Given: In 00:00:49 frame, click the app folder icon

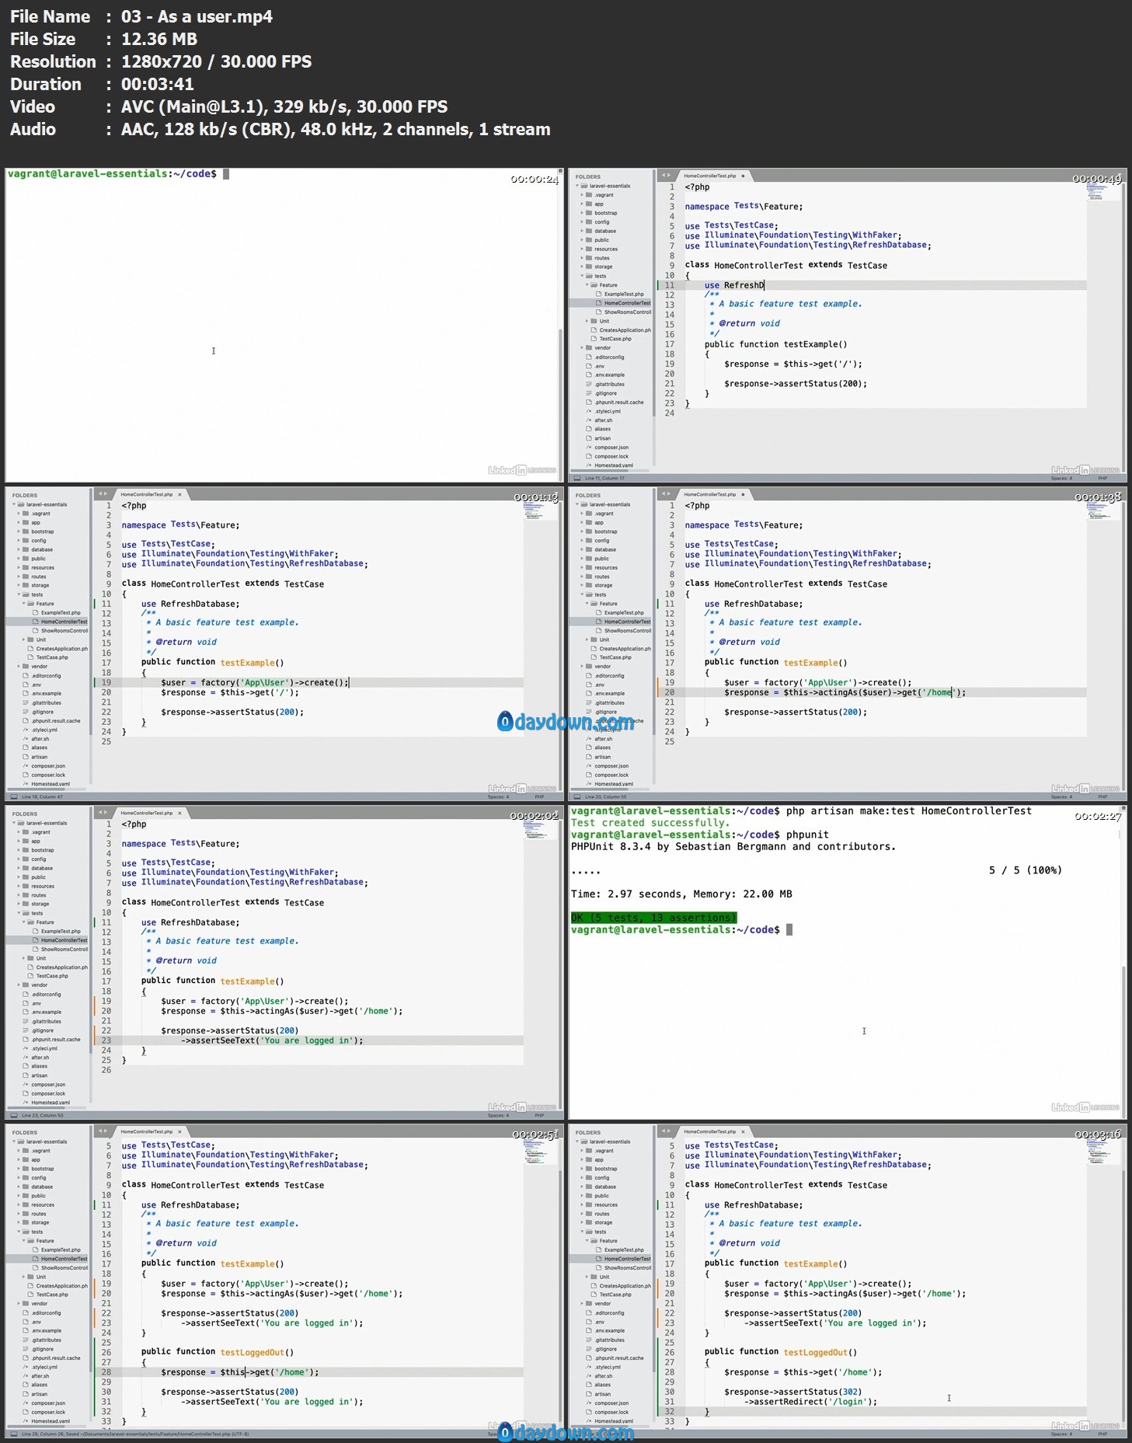Looking at the screenshot, I should [x=590, y=204].
